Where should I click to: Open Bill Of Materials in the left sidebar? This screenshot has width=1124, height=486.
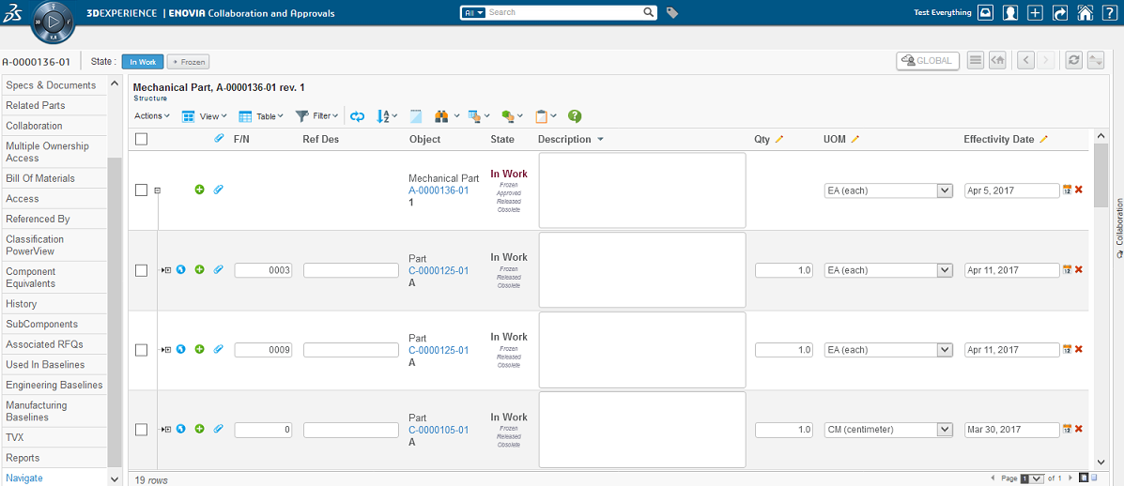tap(40, 178)
